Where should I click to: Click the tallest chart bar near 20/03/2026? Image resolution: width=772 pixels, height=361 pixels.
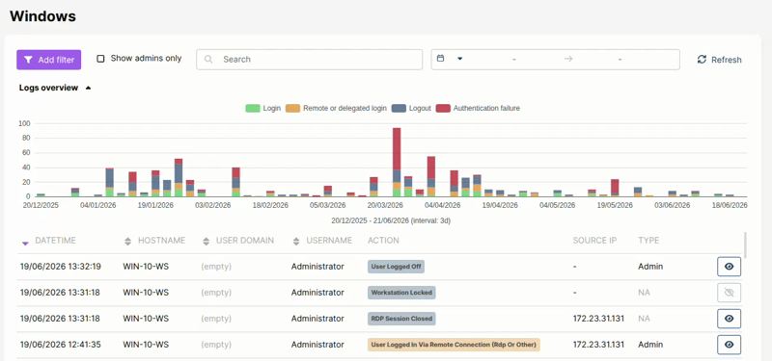(397, 162)
